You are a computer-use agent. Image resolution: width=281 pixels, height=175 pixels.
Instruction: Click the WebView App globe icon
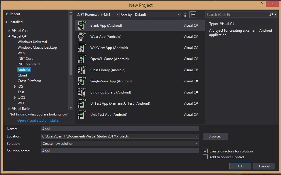point(82,48)
